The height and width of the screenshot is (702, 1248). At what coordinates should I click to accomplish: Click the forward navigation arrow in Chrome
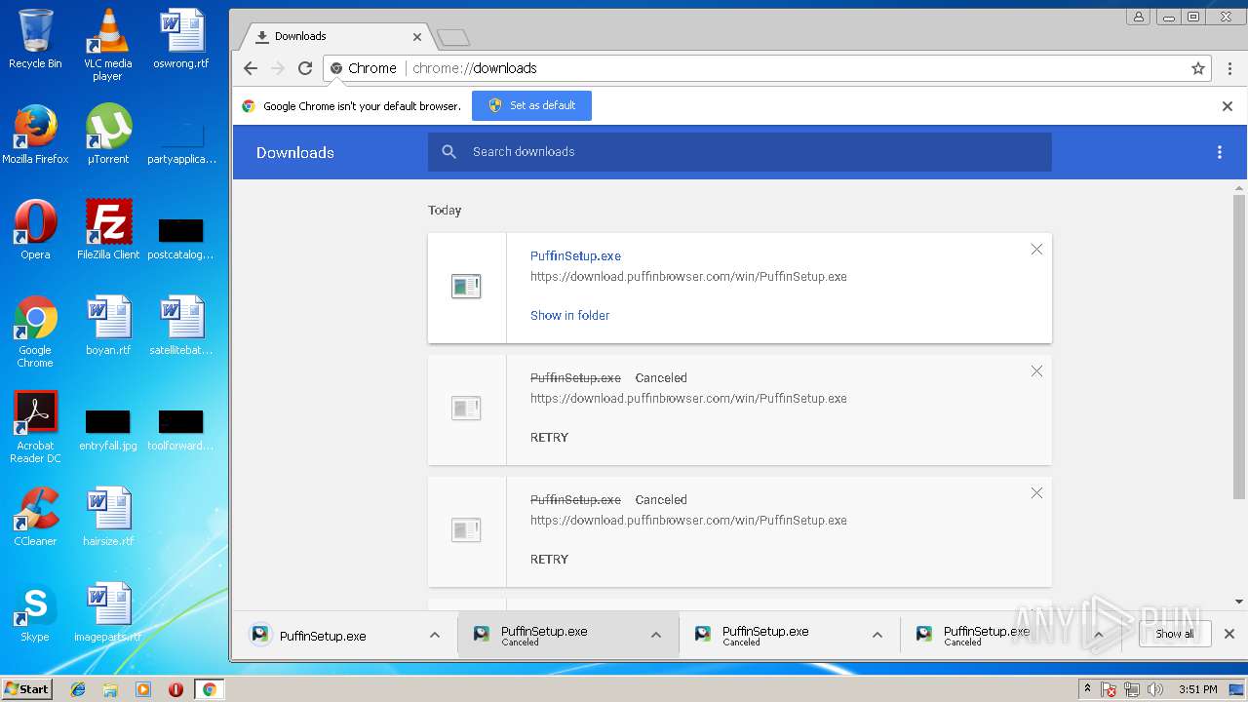click(278, 68)
